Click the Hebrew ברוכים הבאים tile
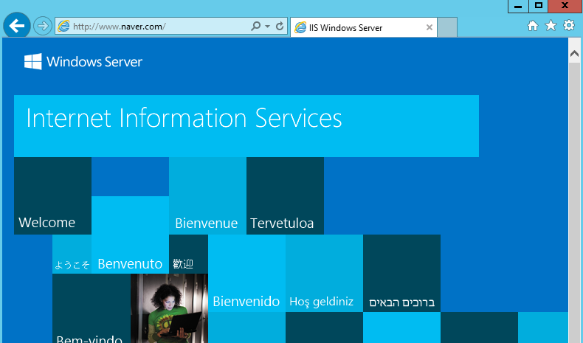This screenshot has height=343, width=583. (x=402, y=274)
